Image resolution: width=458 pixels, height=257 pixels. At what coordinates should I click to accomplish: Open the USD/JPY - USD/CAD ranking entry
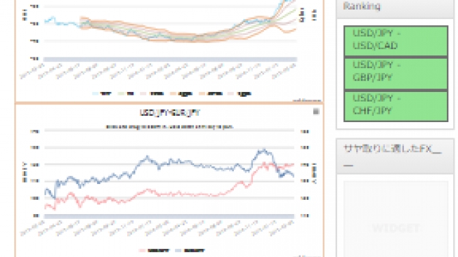[396, 41]
